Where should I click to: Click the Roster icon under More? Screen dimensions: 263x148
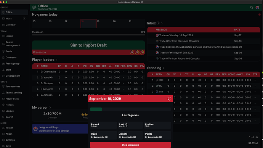coord(3,128)
